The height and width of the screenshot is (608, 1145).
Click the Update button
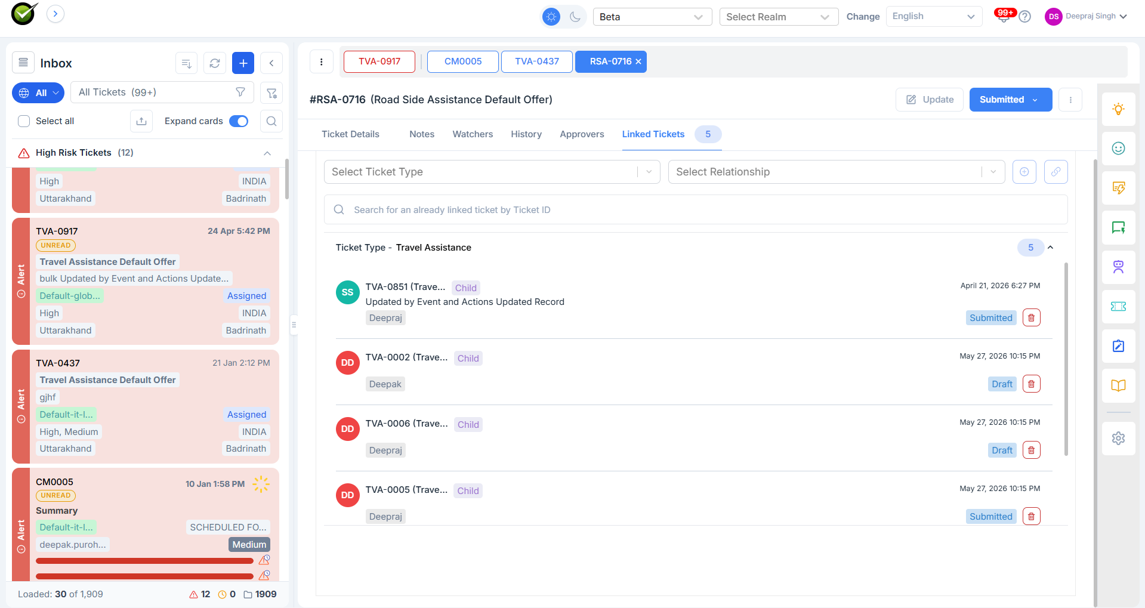pyautogui.click(x=930, y=100)
